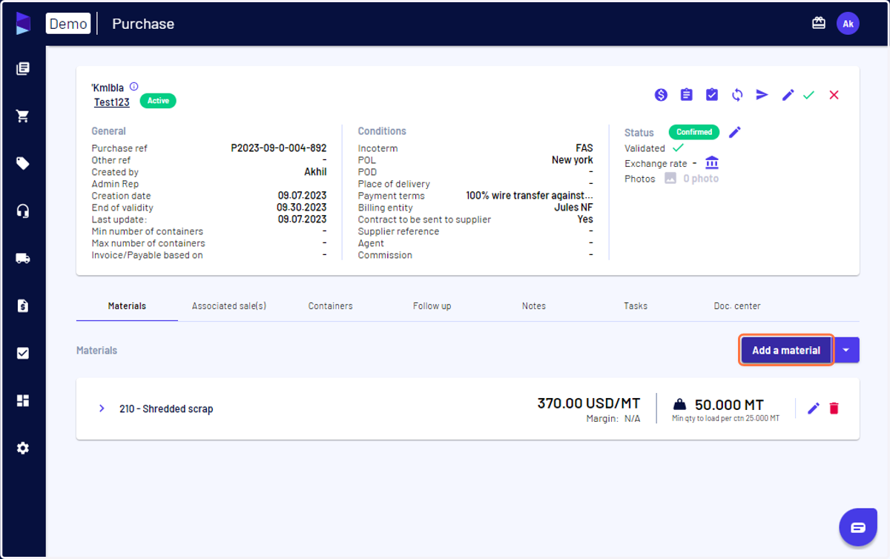Click the bank icon beside Exchange rate
The height and width of the screenshot is (559, 890).
click(x=712, y=163)
